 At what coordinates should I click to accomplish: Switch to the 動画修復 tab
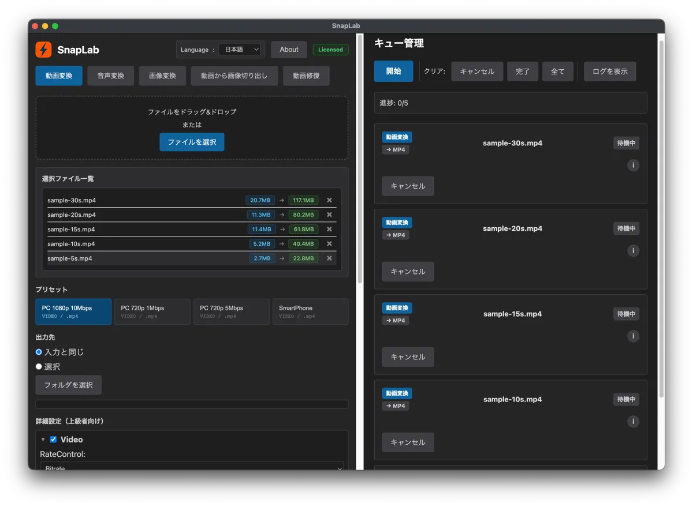(306, 76)
